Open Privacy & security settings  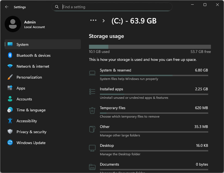point(43,132)
